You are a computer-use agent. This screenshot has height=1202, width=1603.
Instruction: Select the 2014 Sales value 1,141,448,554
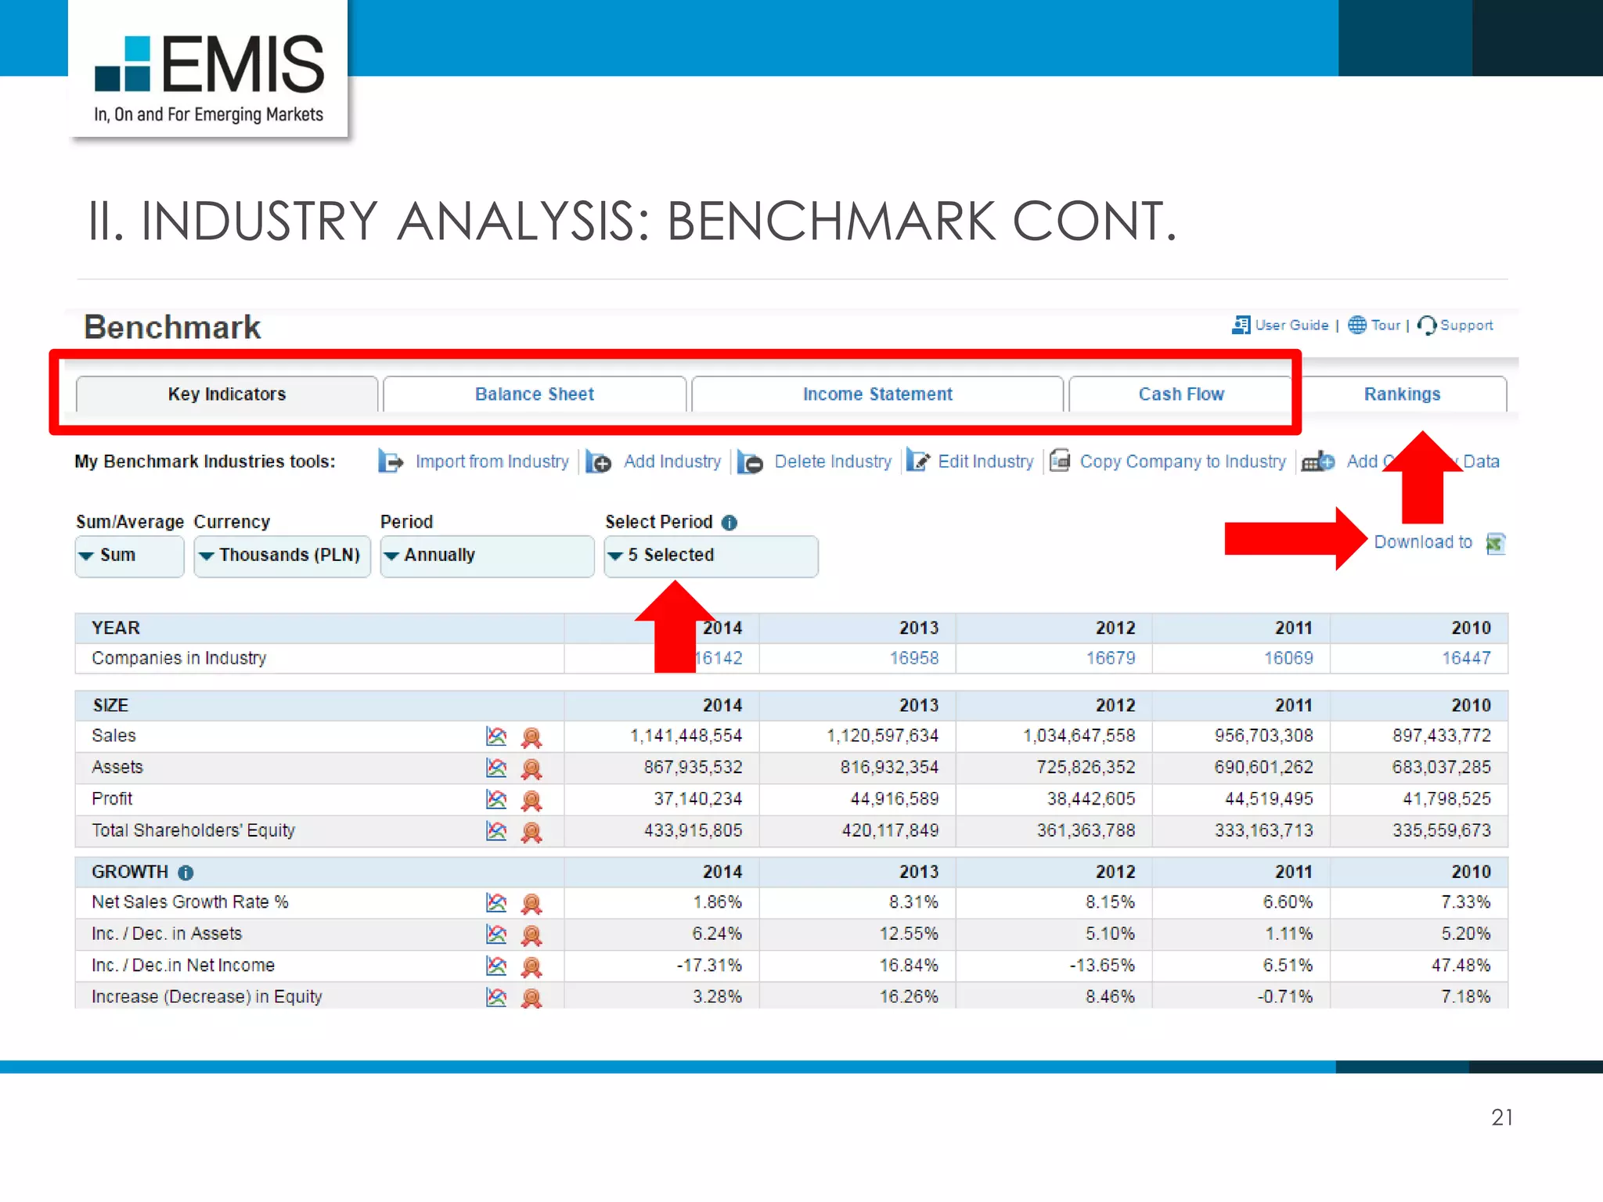point(686,736)
